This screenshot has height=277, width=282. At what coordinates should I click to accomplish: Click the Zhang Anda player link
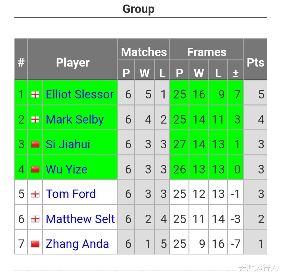77,244
